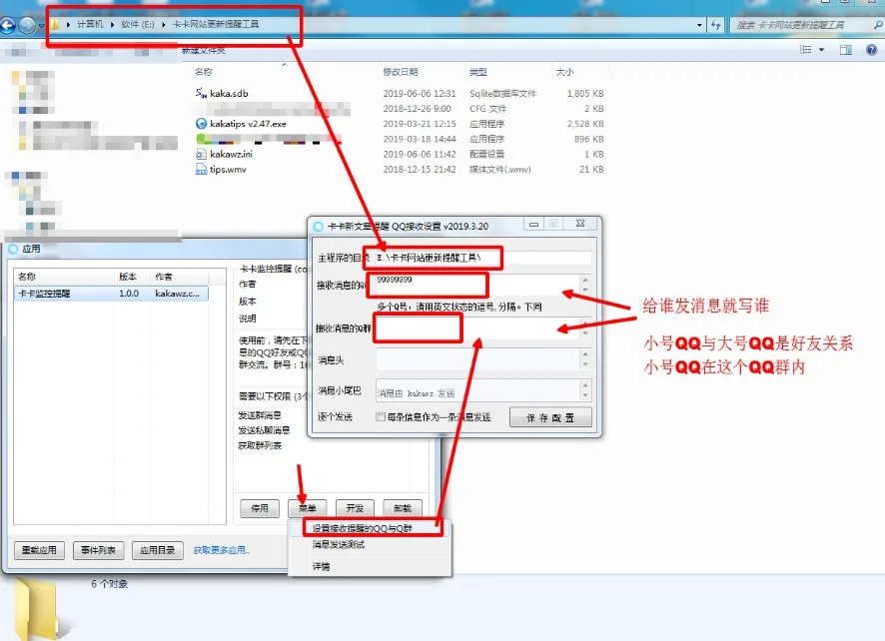Select the kaka.sdb file name
The height and width of the screenshot is (641, 885).
click(229, 93)
